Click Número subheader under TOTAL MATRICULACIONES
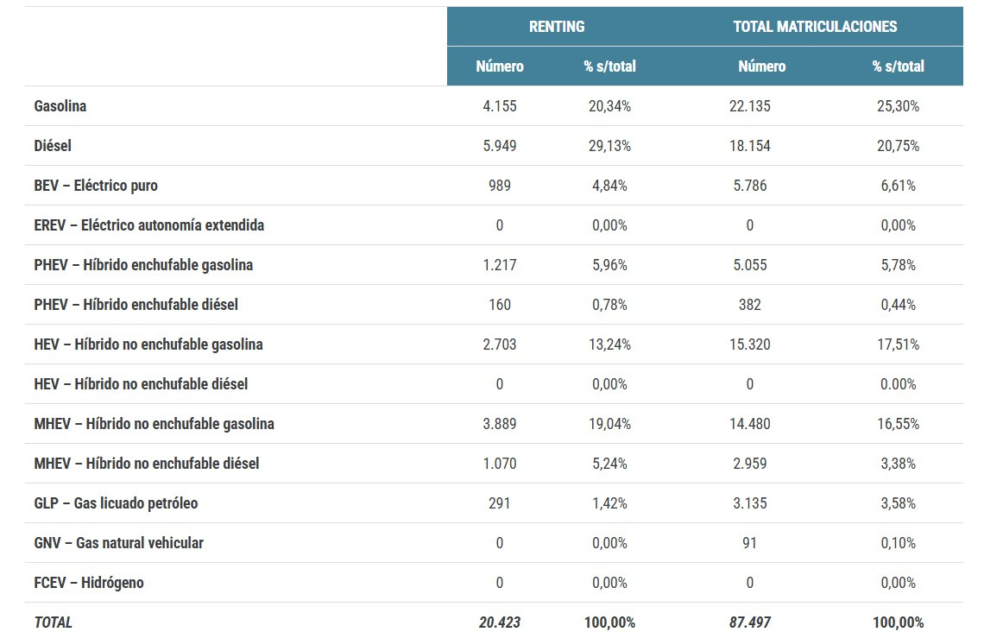Image resolution: width=1003 pixels, height=632 pixels. tap(762, 66)
